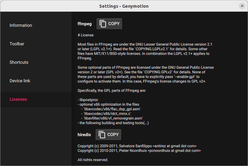248x166 pixels.
Task: Click the vf_removegrain.asm file path
Action: tap(113, 118)
